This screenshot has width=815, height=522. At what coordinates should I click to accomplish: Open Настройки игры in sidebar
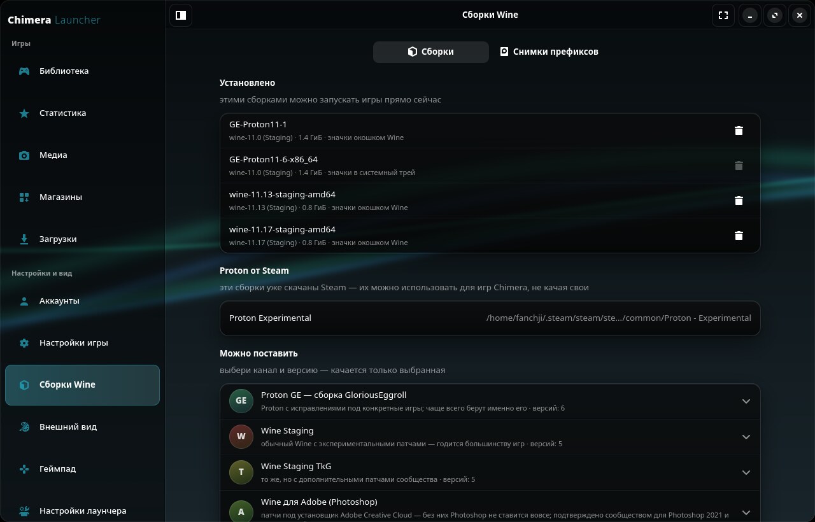click(x=82, y=343)
